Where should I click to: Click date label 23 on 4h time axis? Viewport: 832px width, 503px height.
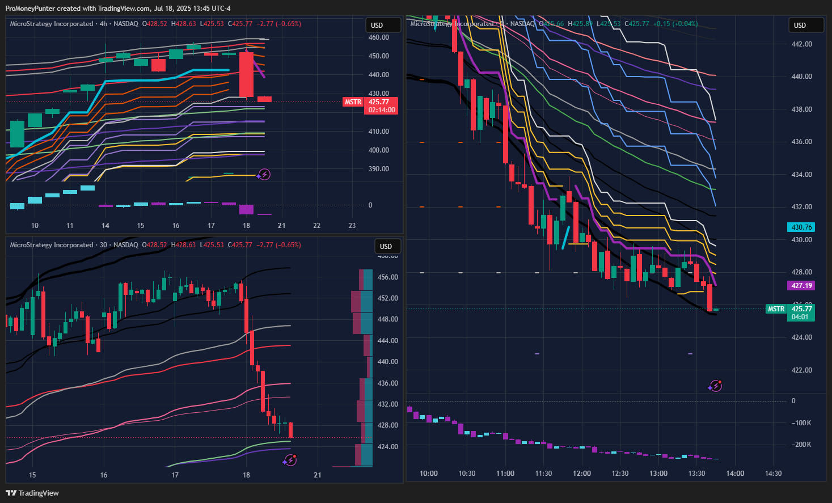(x=352, y=226)
